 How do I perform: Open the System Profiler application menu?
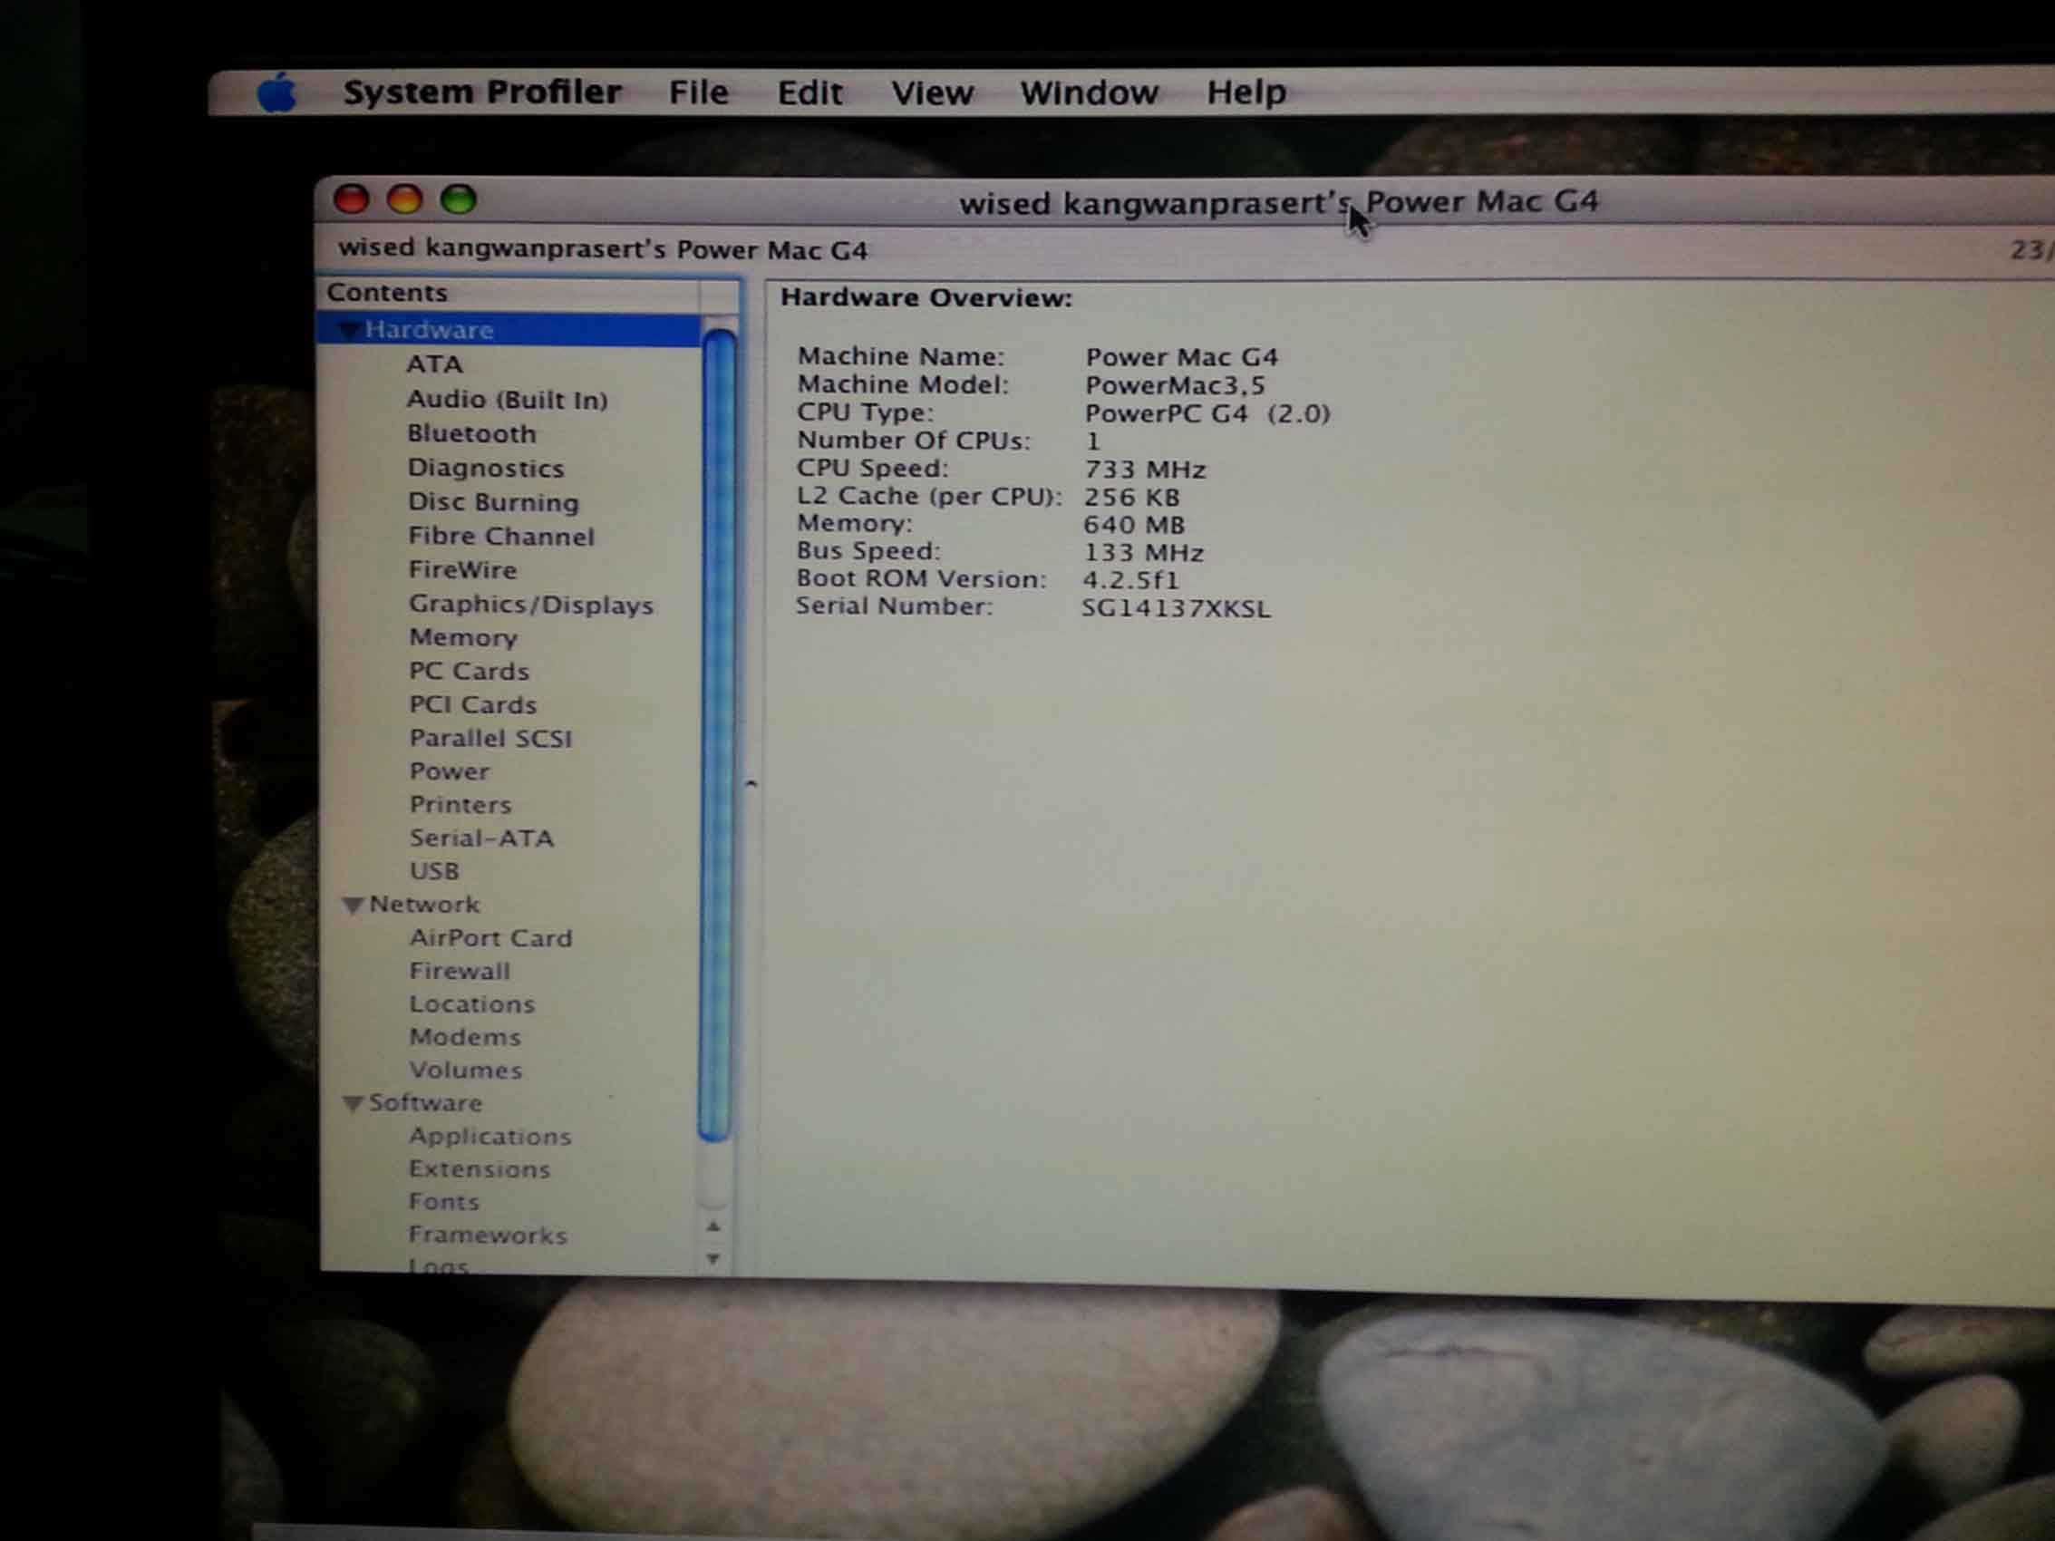pos(482,92)
